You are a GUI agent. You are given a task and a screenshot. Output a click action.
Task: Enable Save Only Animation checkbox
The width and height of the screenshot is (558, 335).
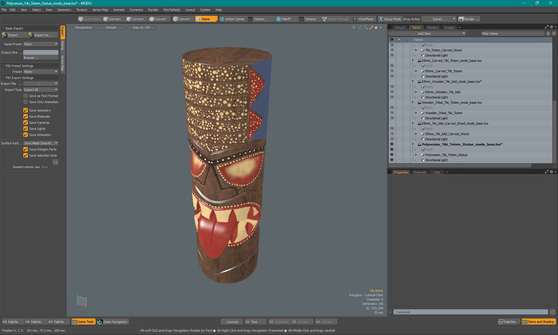[25, 102]
